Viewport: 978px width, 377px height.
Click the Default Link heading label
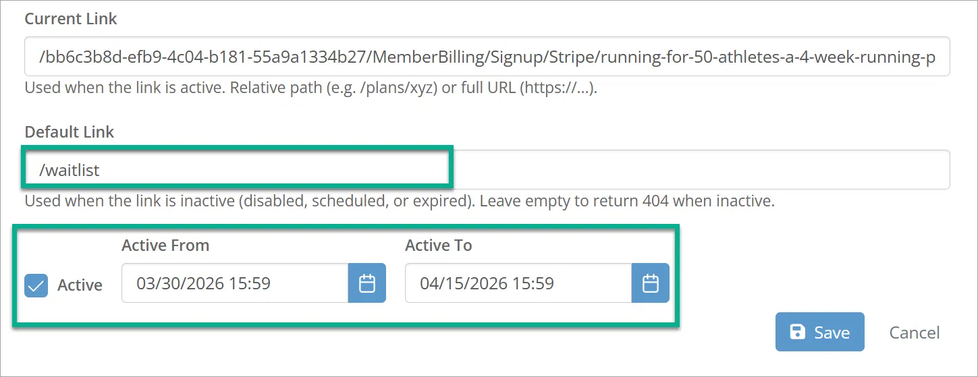pyautogui.click(x=70, y=132)
